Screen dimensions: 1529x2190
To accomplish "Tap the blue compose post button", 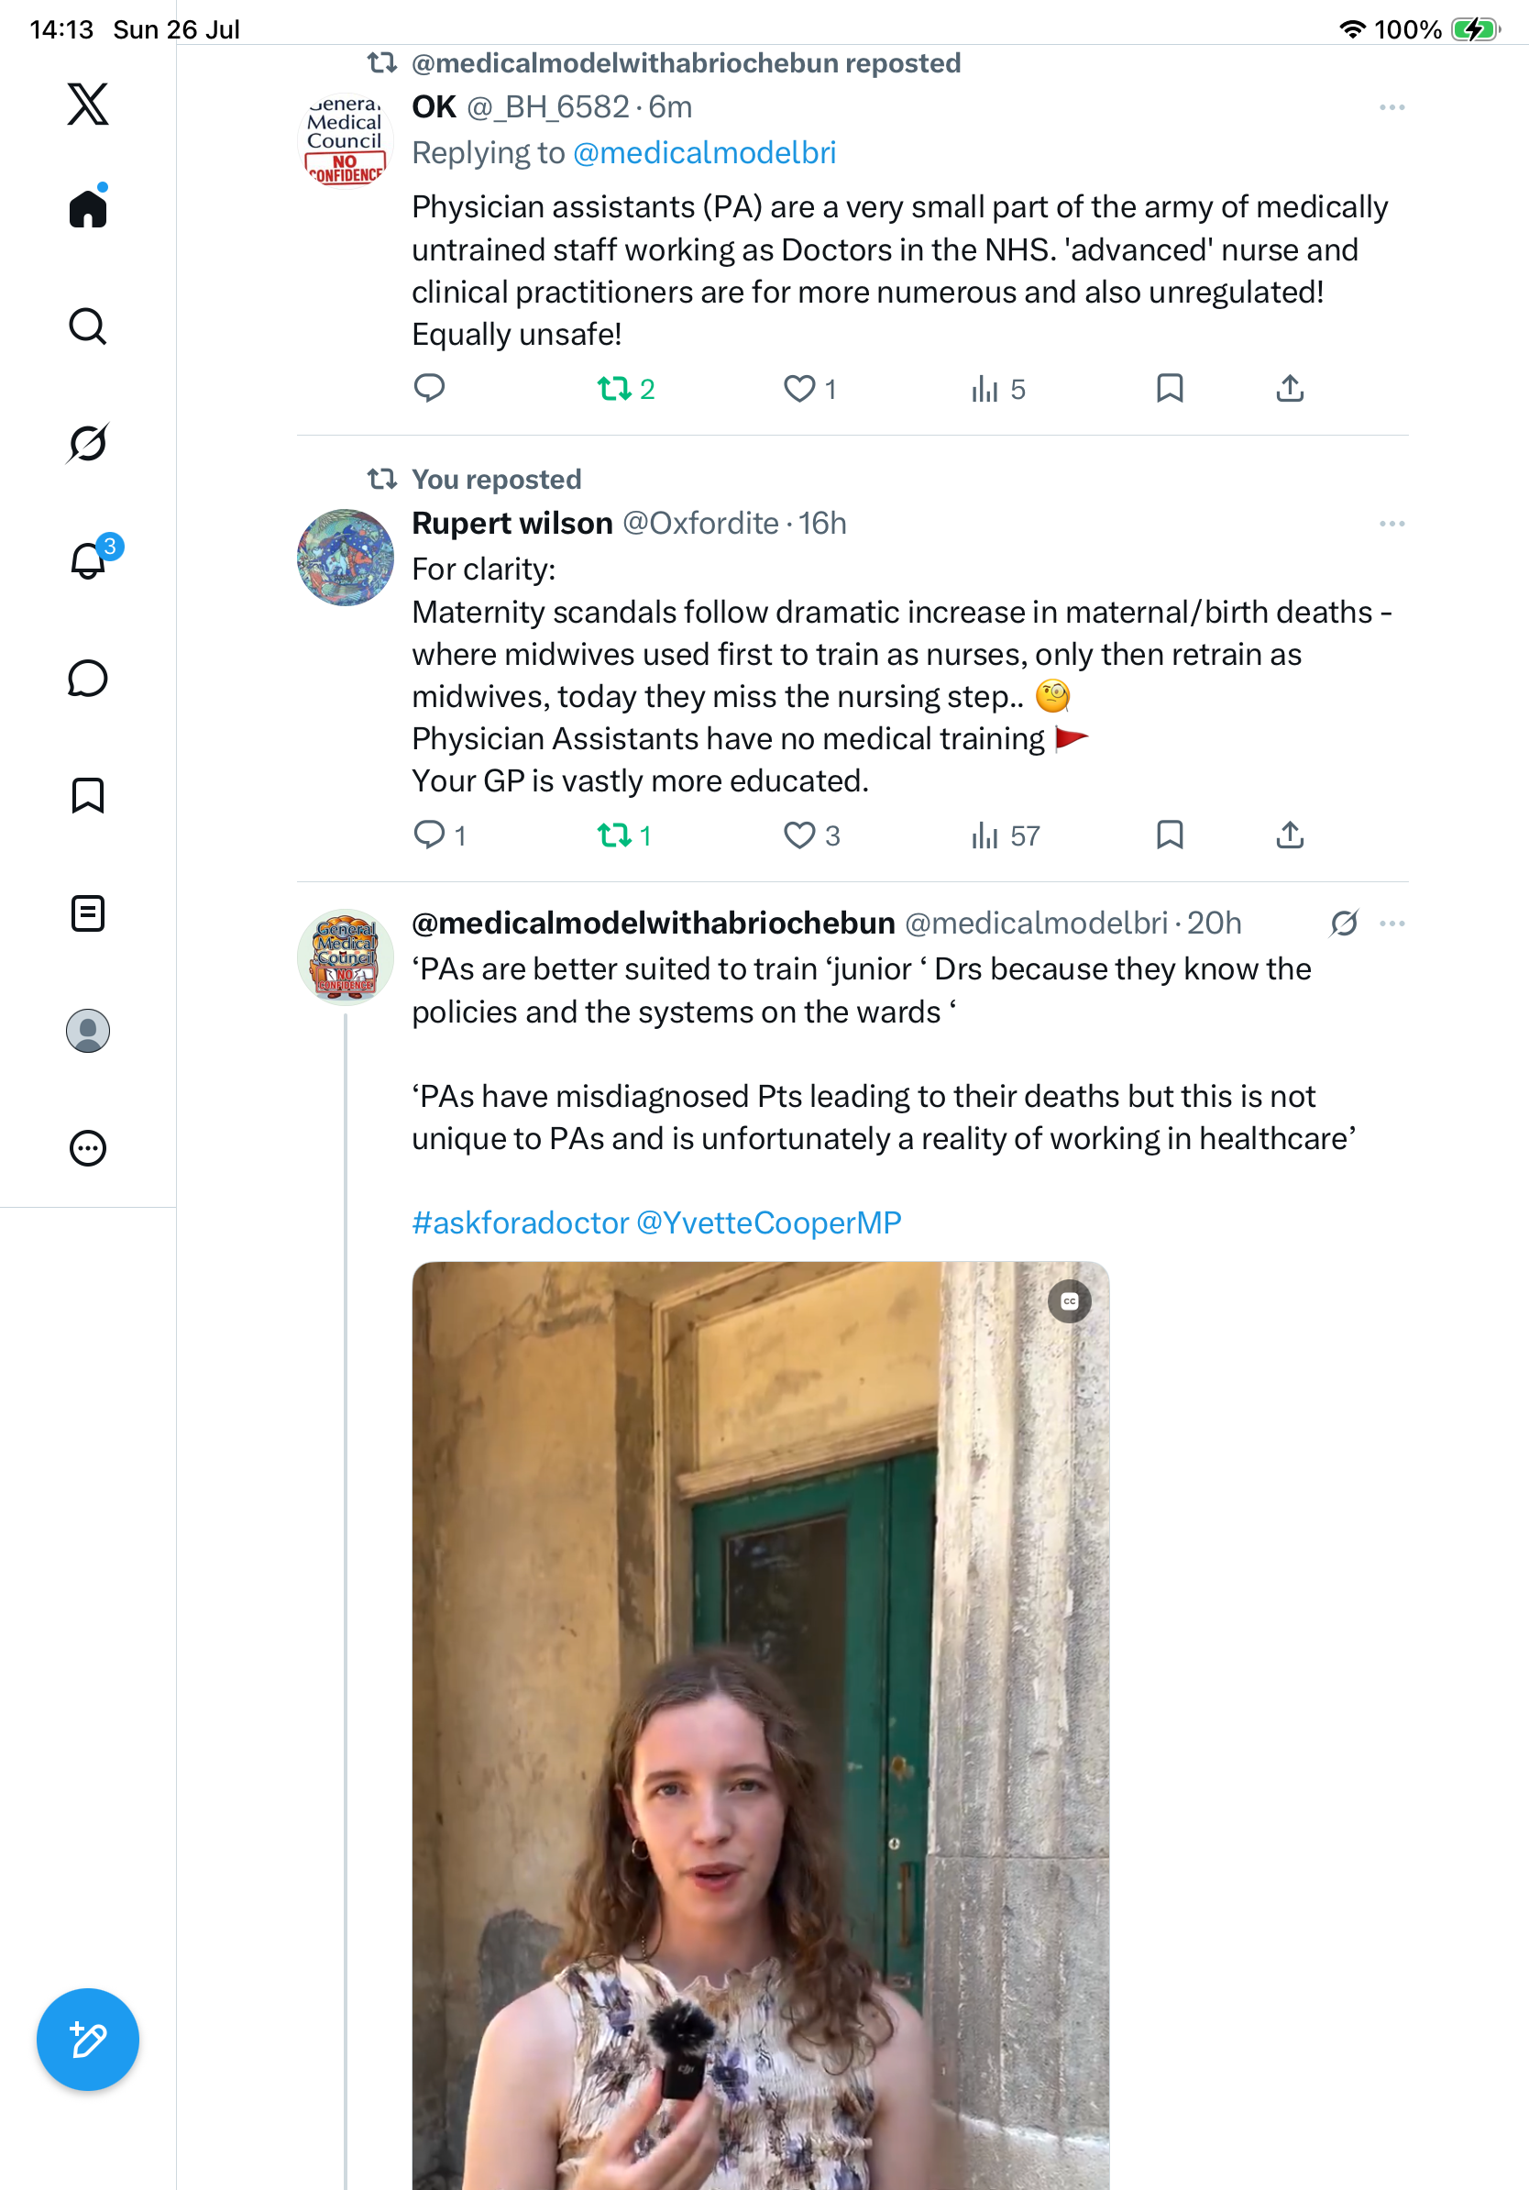I will point(88,2040).
